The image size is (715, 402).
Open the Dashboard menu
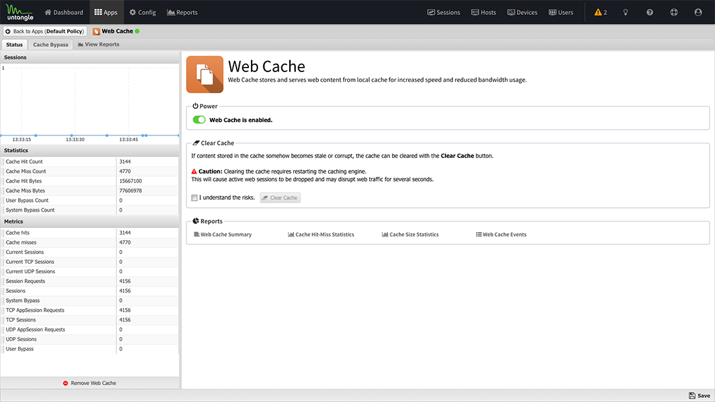click(x=64, y=12)
